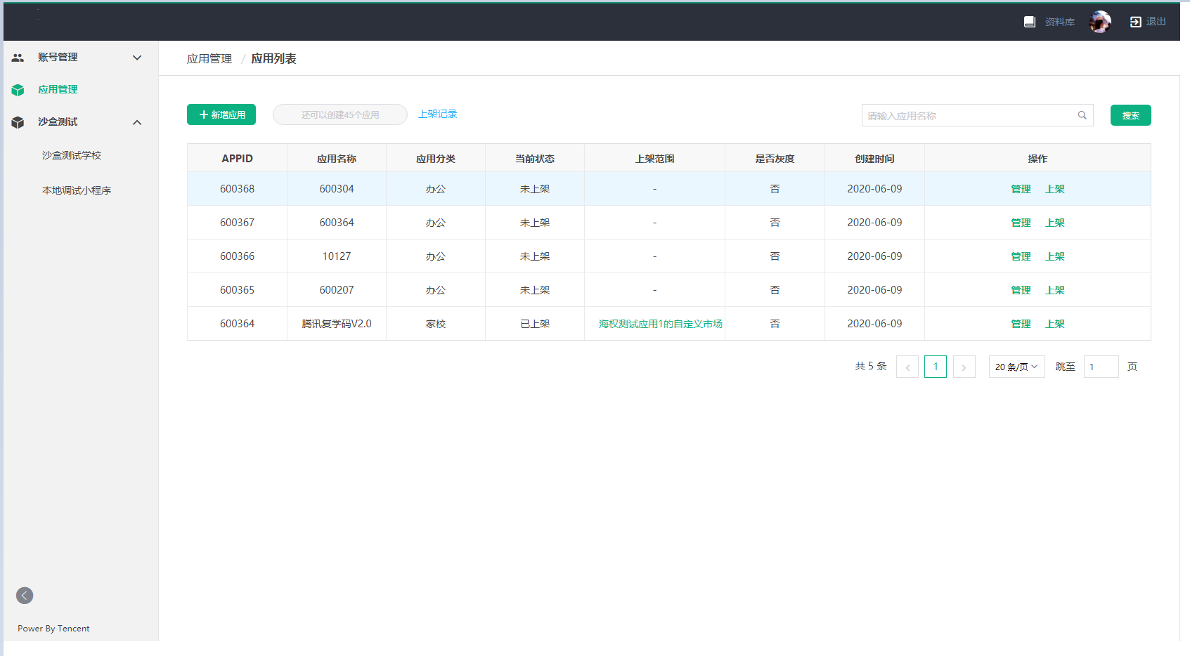Open the 资料库 book icon
This screenshot has height=656, width=1190.
[x=1030, y=22]
